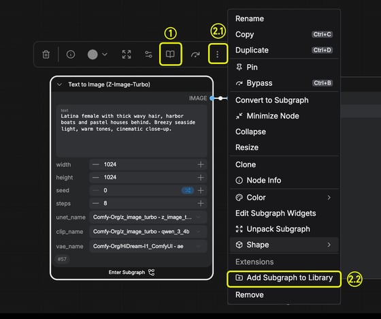Select Clone from the context menu
The width and height of the screenshot is (381, 319).
pyautogui.click(x=284, y=165)
